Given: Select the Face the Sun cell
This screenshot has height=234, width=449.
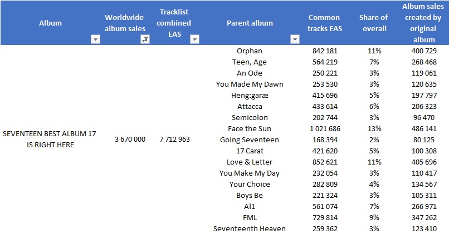Looking at the screenshot, I should coord(250,128).
